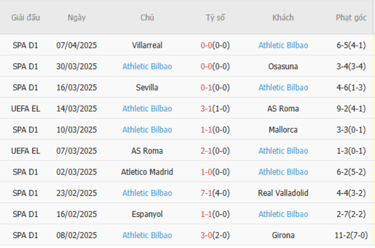
Task: Click the "Giải đấu" column header
Action: pyautogui.click(x=25, y=17)
